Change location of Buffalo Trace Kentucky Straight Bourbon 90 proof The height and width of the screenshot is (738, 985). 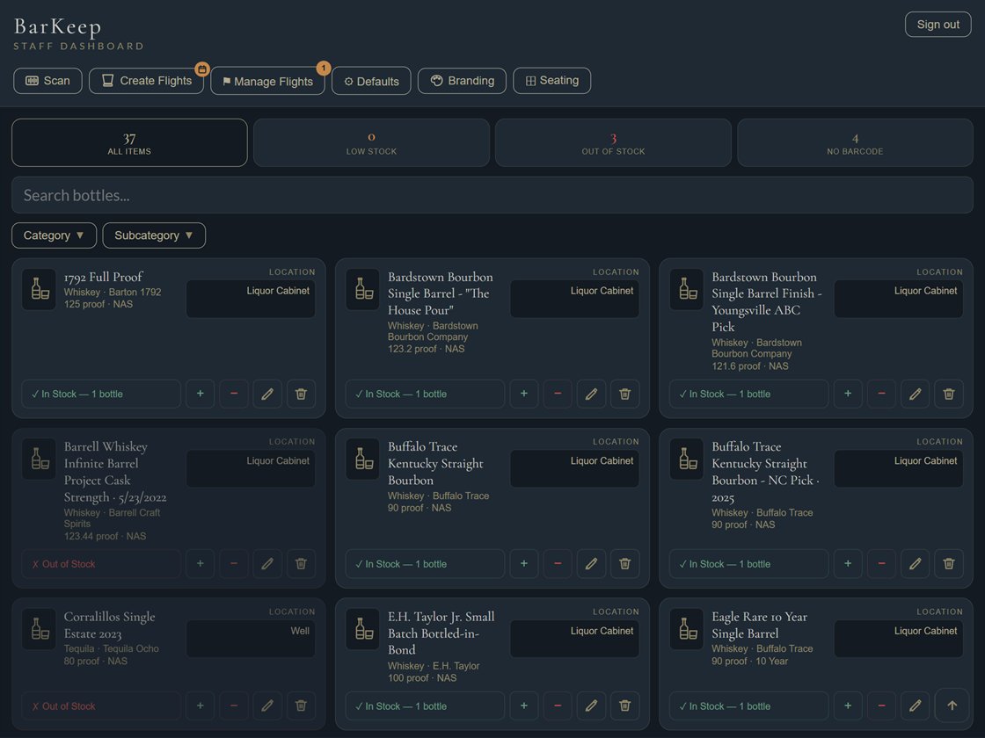click(575, 469)
